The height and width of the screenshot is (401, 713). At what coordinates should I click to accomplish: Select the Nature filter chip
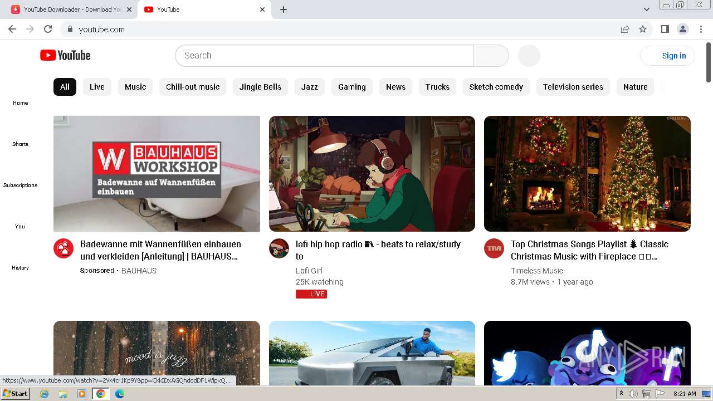pyautogui.click(x=636, y=87)
